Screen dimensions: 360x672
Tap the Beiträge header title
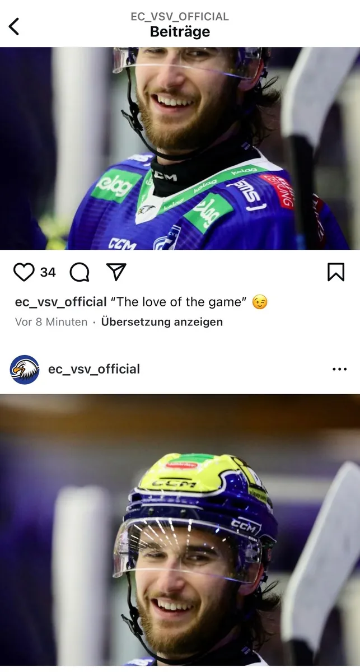pos(180,32)
